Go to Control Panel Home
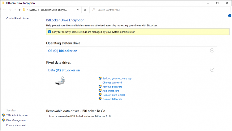The image size is (232, 131). [x=17, y=18]
